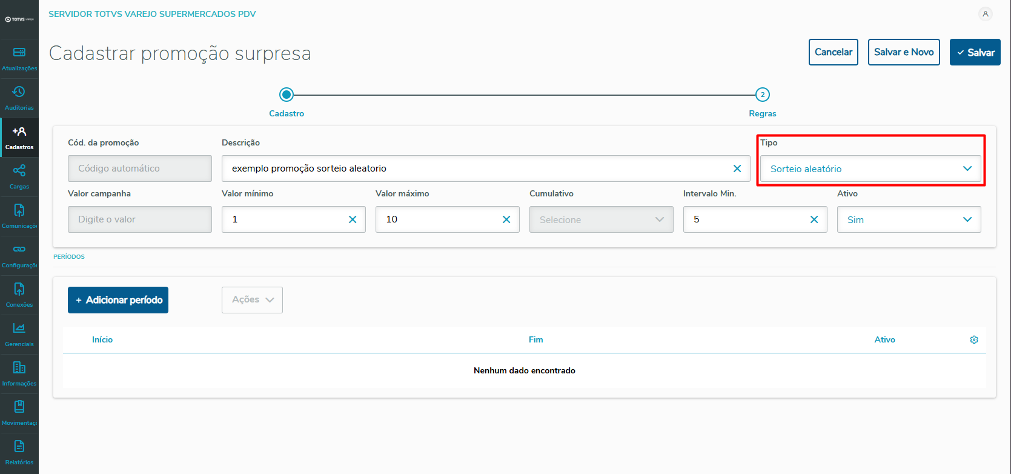The width and height of the screenshot is (1011, 474).
Task: Click the user profile icon
Action: [986, 14]
